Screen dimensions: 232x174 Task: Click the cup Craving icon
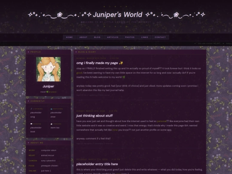(52, 124)
